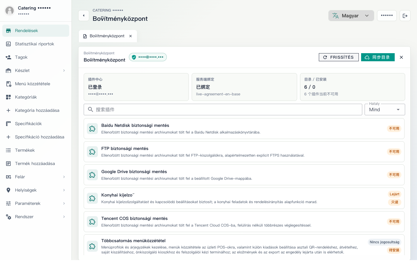Close the Bővítményközpont tab
Image resolution: width=417 pixels, height=267 pixels.
click(x=131, y=36)
